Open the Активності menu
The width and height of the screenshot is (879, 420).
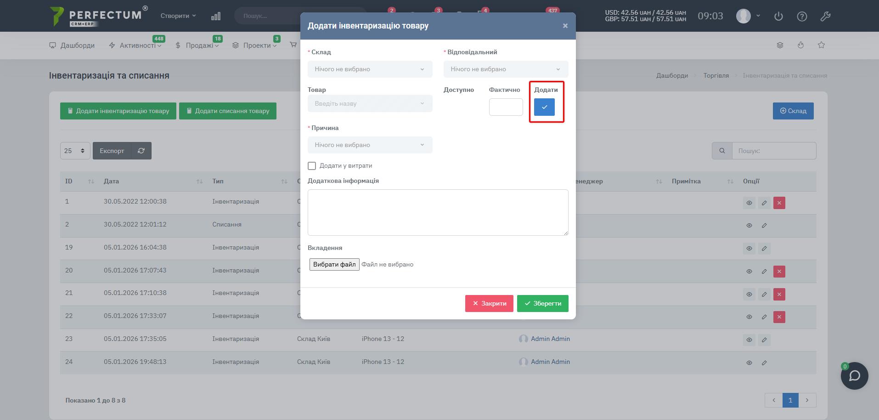click(x=137, y=45)
